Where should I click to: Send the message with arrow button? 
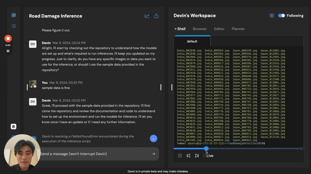tap(154, 154)
